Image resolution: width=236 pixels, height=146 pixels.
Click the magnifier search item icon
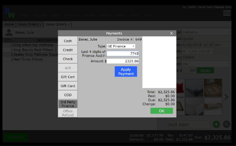click(x=227, y=124)
